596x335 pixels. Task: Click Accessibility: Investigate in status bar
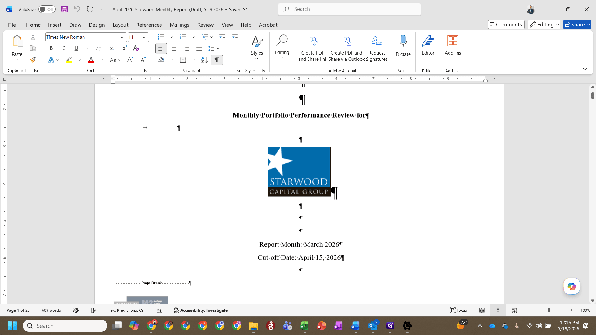(x=201, y=310)
